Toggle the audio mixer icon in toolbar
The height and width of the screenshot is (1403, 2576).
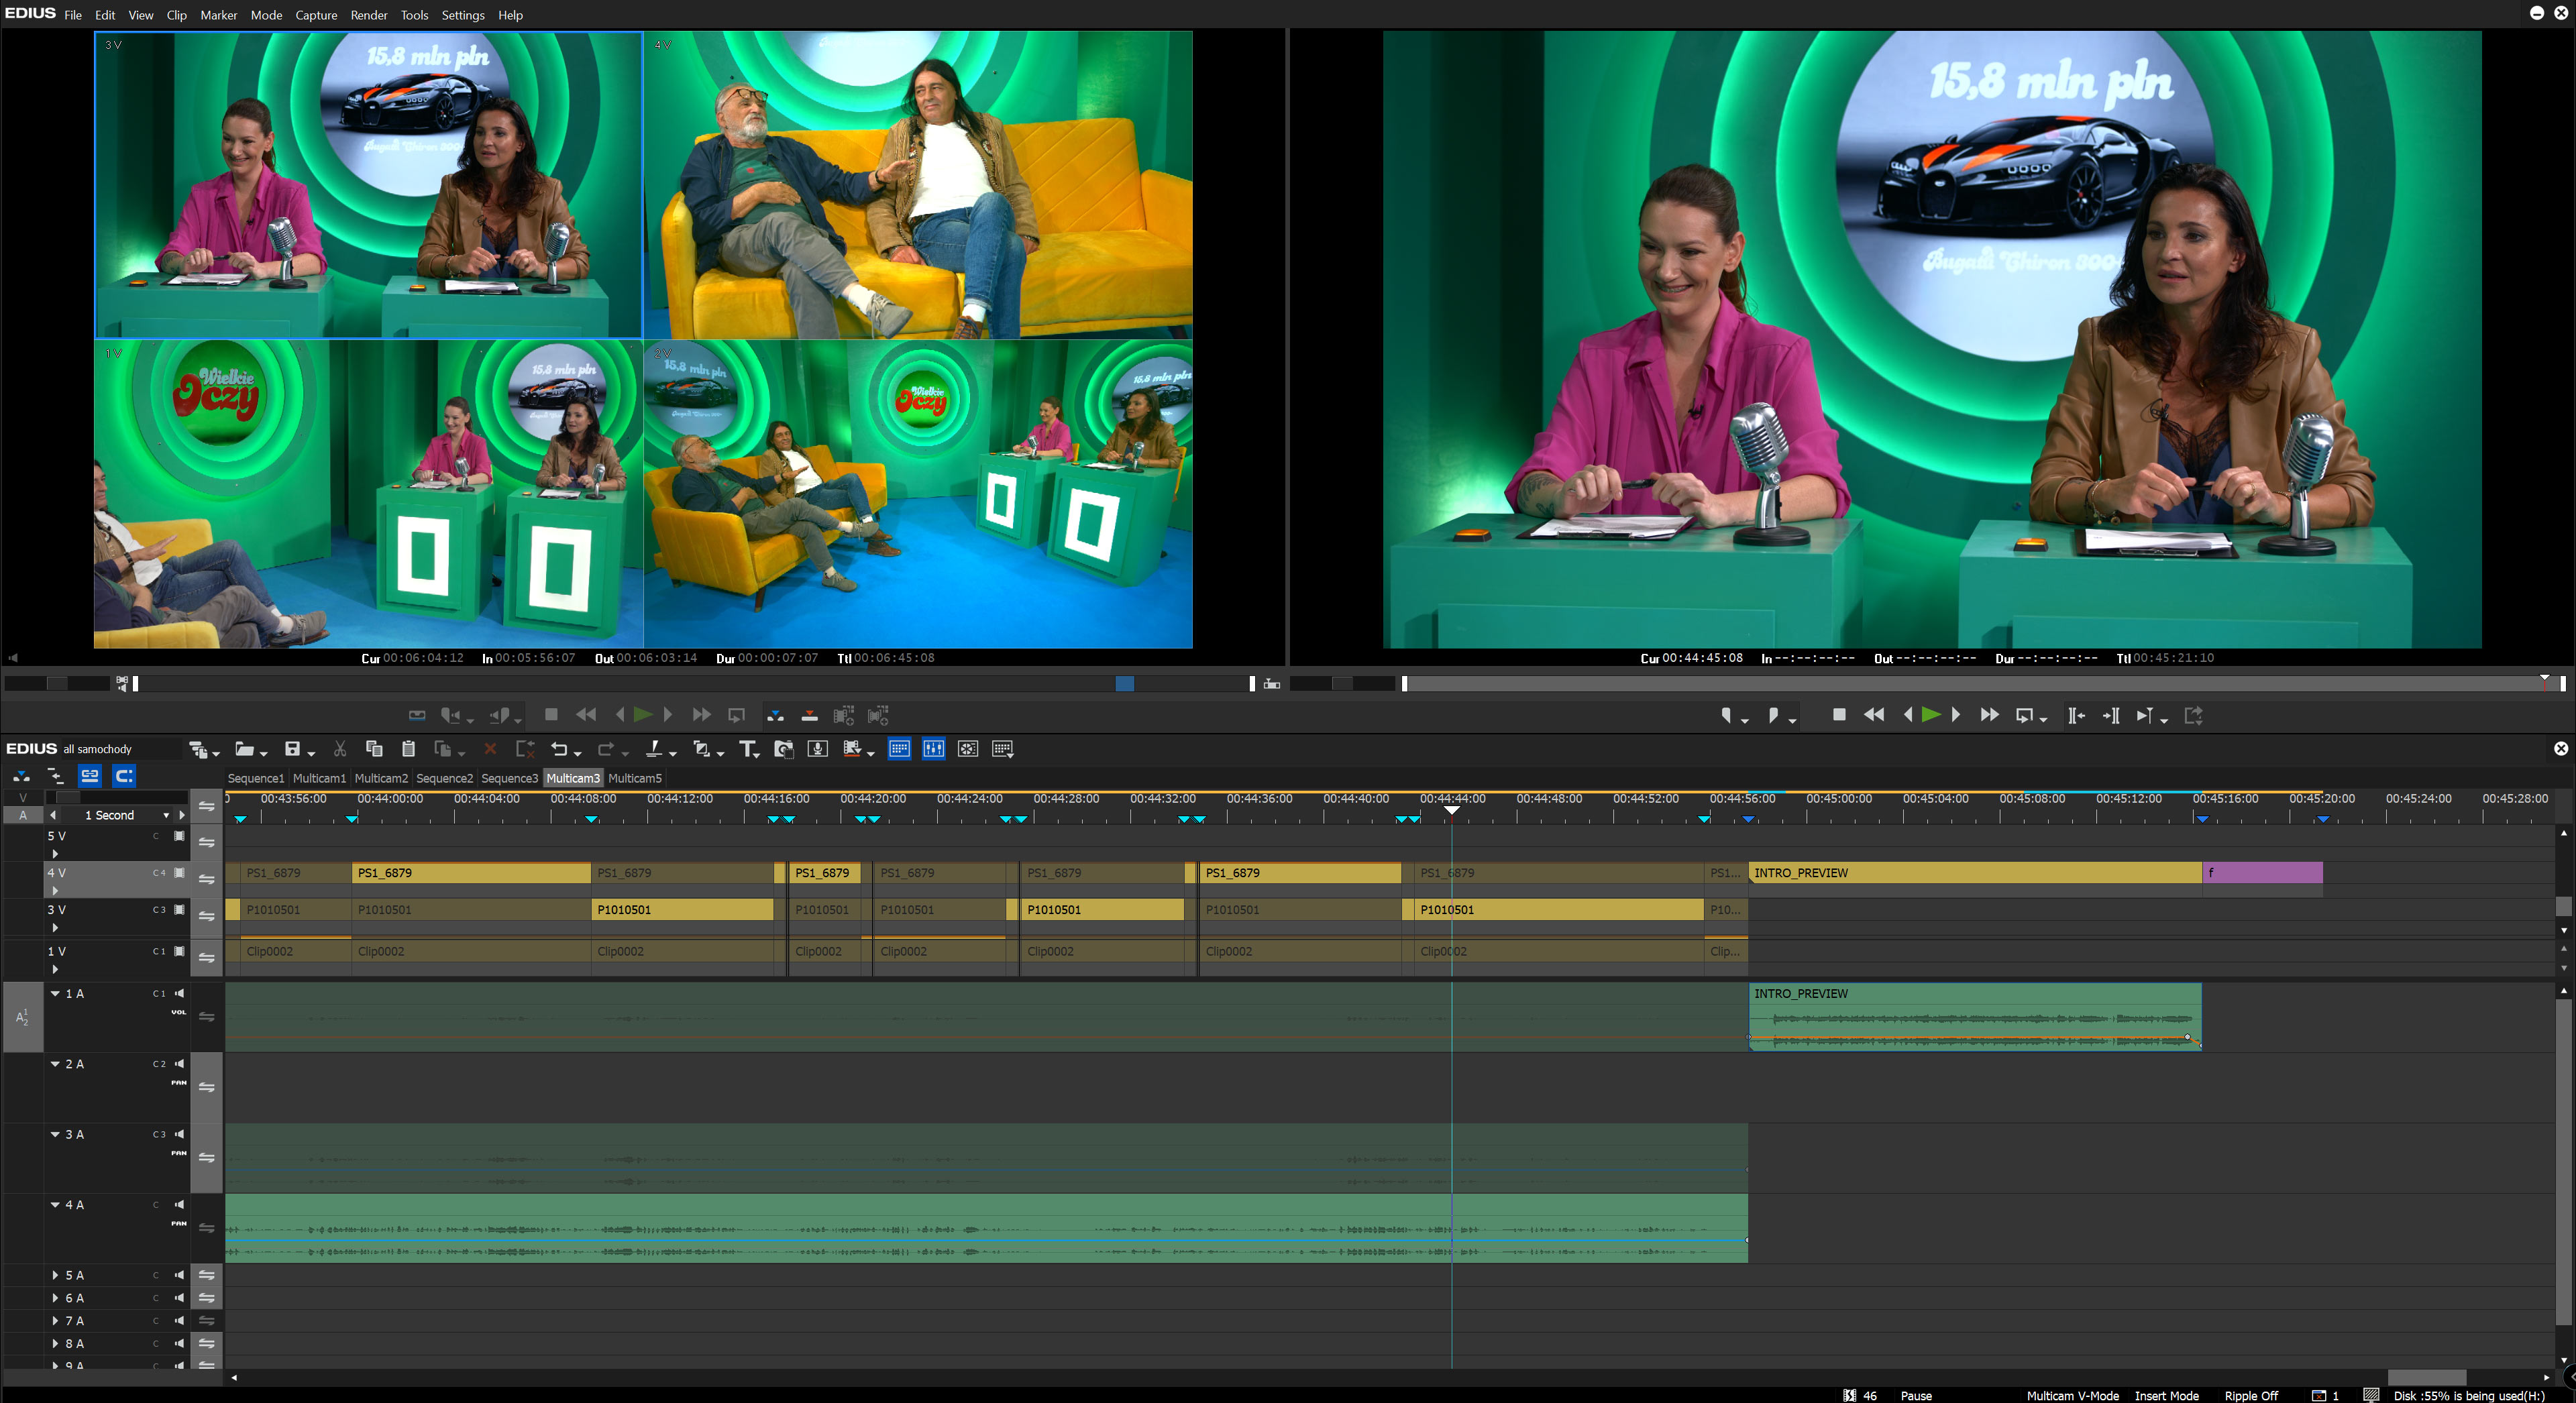tap(933, 749)
